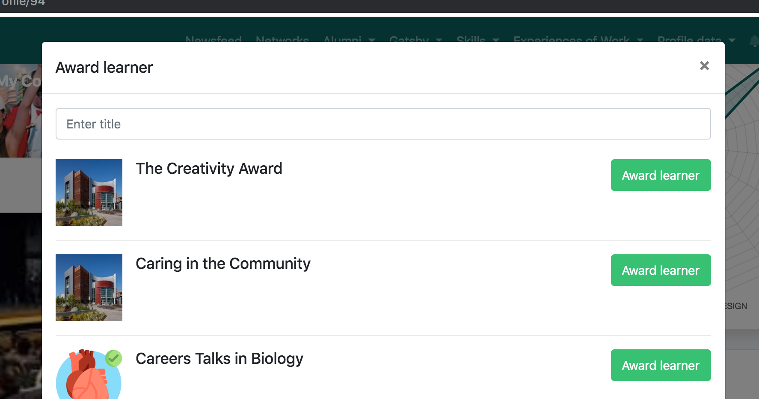Expand the Profile data dropdown

point(696,39)
